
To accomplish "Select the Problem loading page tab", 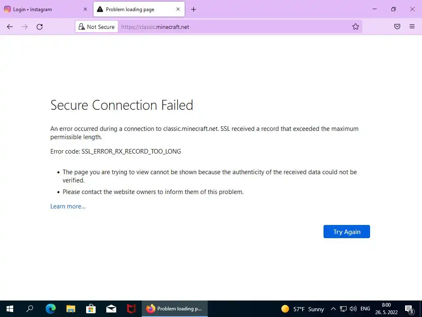I will [132, 9].
